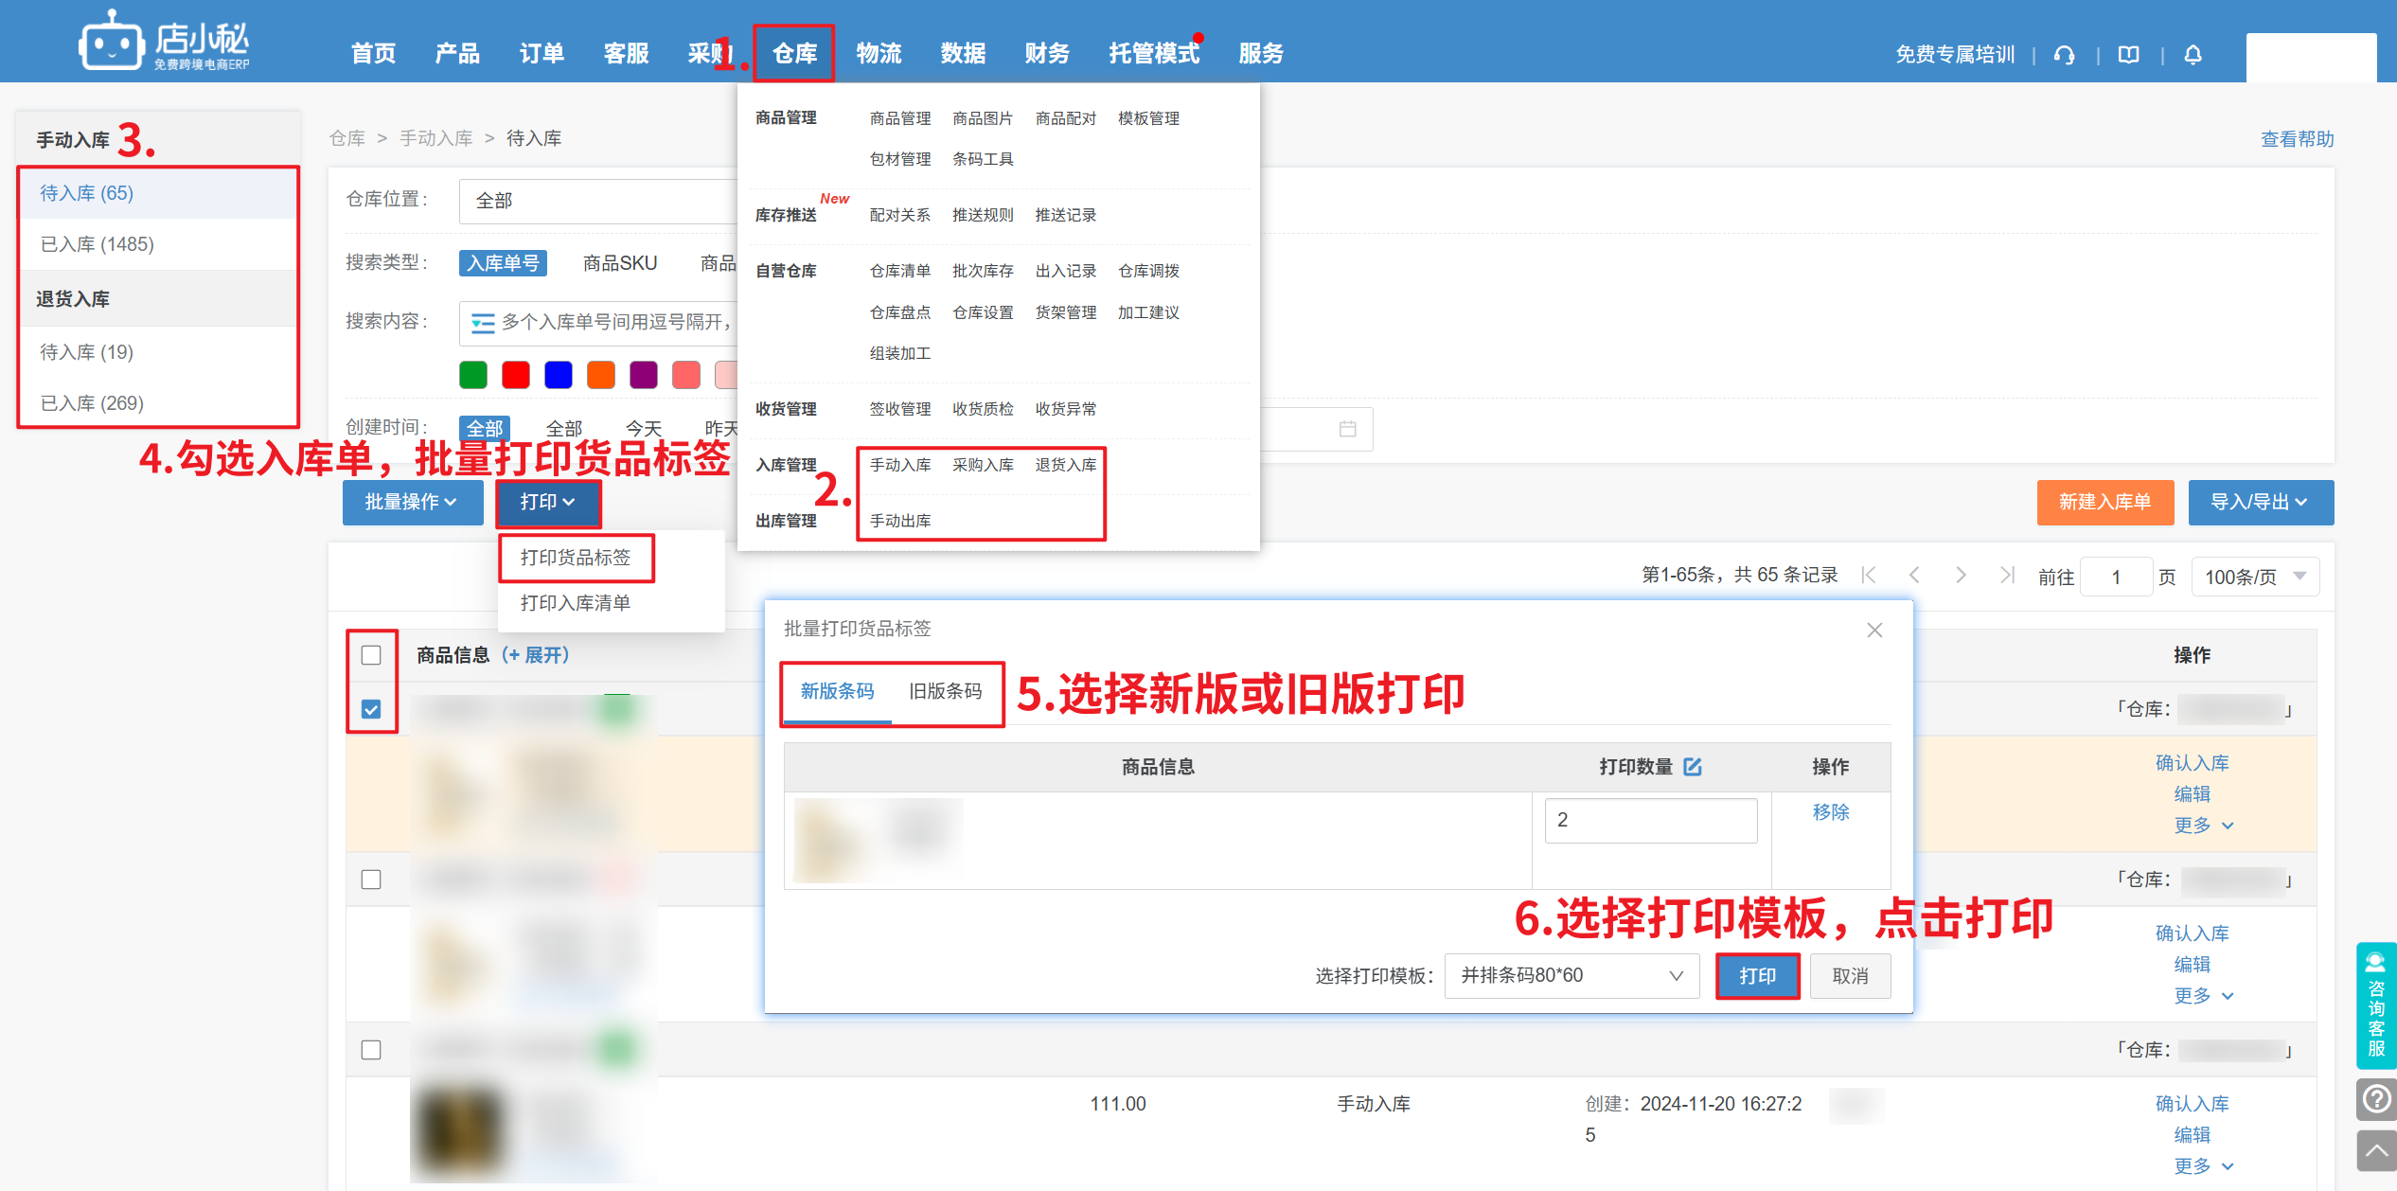Image resolution: width=2397 pixels, height=1191 pixels.
Task: Click the question mark help icon
Action: (x=2376, y=1099)
